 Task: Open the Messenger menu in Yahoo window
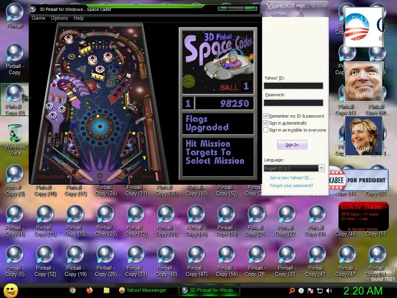(275, 13)
